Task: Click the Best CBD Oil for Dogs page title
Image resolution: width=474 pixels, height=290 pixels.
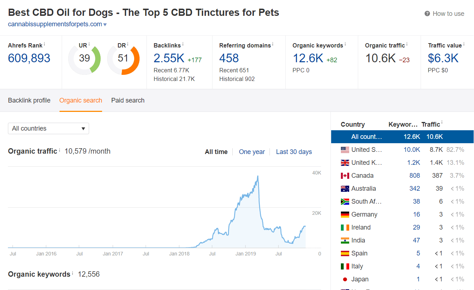Action: 144,12
